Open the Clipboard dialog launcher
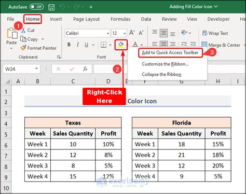The width and height of the screenshot is (246, 194). coord(59,57)
